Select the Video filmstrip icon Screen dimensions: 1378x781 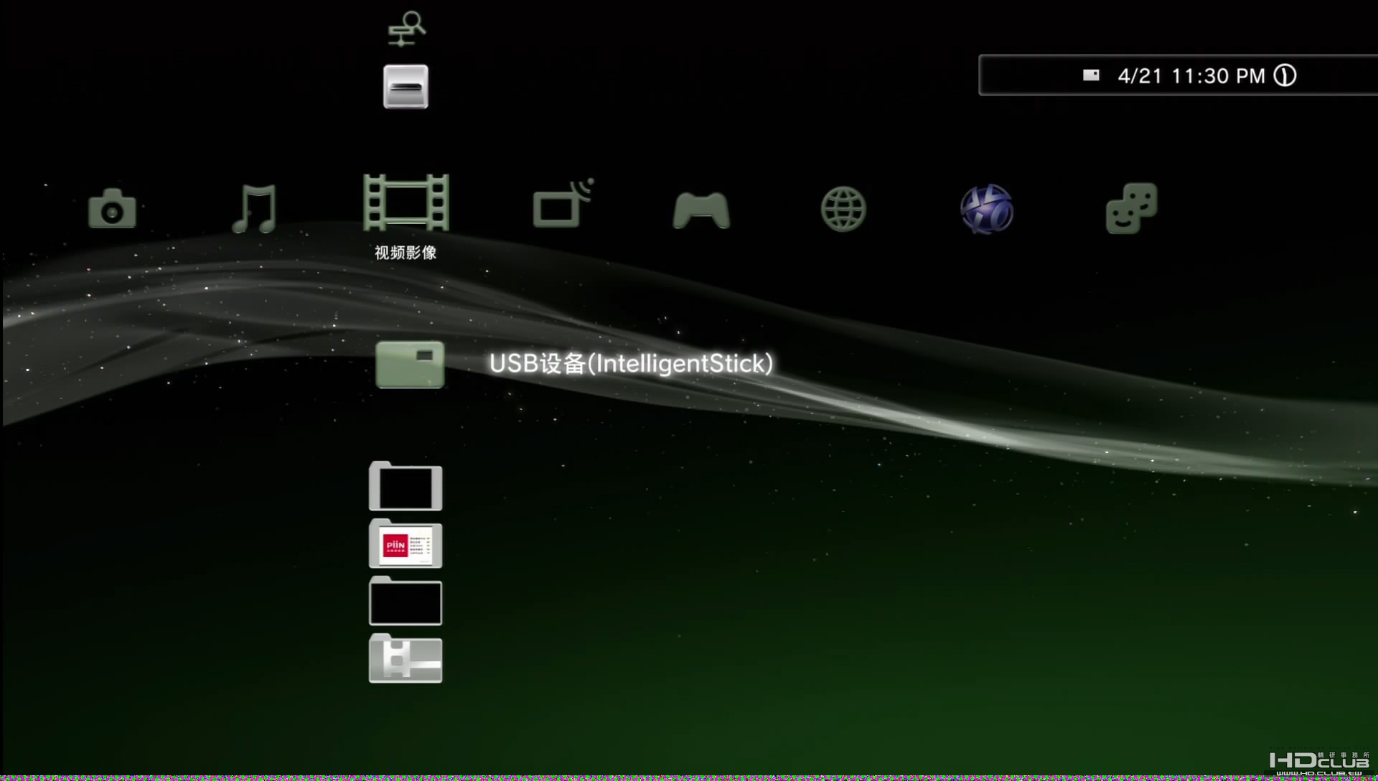click(x=406, y=202)
